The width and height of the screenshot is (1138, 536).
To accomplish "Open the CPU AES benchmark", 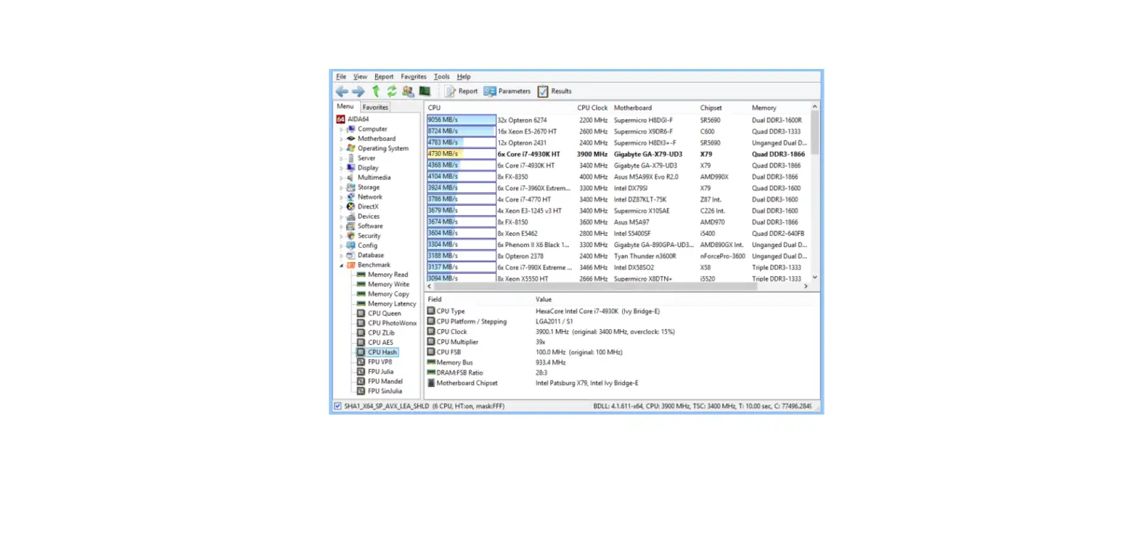I will click(x=380, y=342).
